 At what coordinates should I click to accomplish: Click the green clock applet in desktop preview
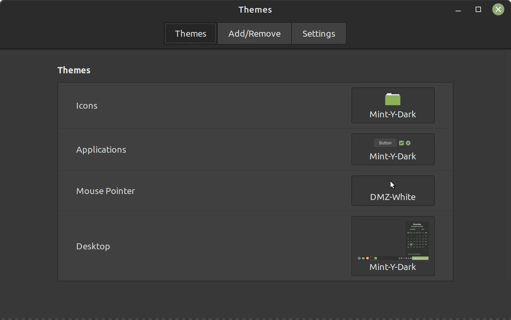[x=420, y=258]
